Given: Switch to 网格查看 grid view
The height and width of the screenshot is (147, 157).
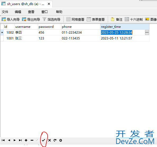Looking at the screenshot, I should coord(75,19).
